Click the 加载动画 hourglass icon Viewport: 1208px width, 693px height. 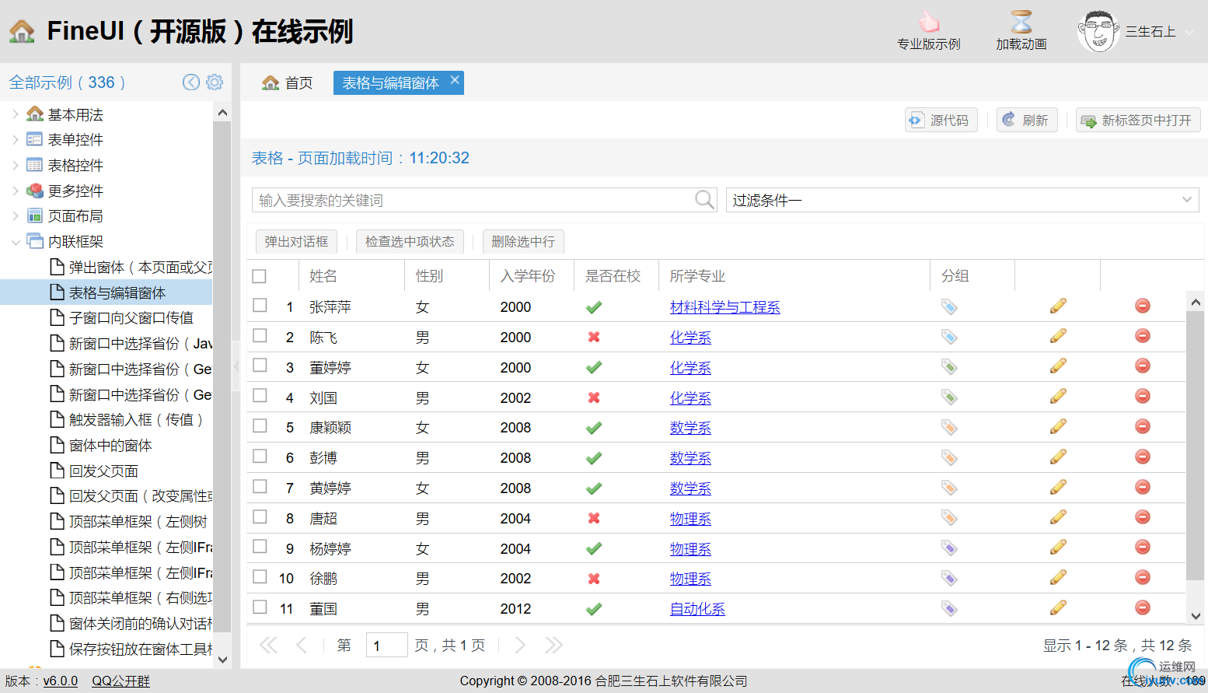click(x=1021, y=23)
